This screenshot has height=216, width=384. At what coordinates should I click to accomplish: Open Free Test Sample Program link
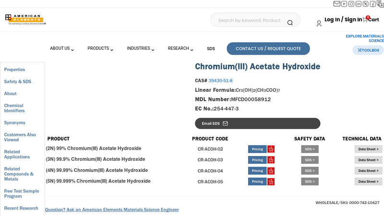point(22,193)
